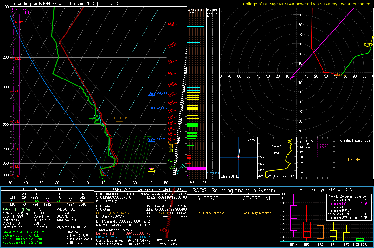Click the SigSvr = 112 m3/s3 value
The width and height of the screenshot is (374, 248).
72,227
